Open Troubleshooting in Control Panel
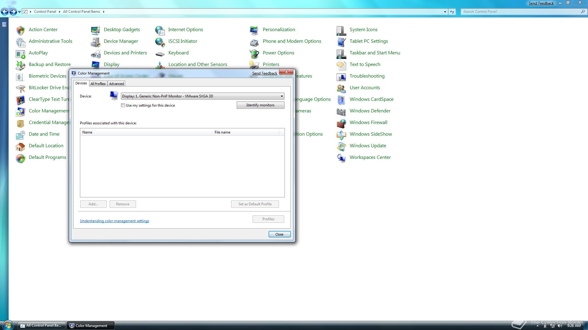Screen dimensions: 588x330 coord(367,76)
